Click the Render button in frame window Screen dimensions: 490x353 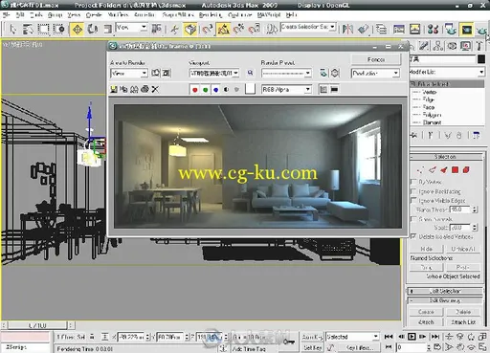coord(376,59)
